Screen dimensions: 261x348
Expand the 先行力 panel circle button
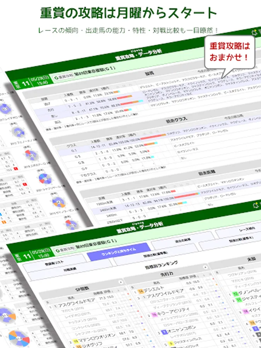coord(205,268)
